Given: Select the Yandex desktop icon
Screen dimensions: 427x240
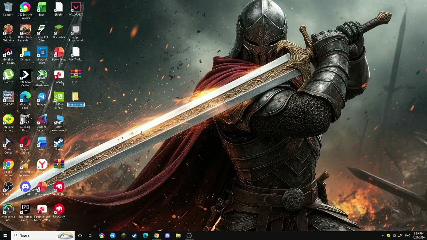Looking at the screenshot, I should point(42,164).
